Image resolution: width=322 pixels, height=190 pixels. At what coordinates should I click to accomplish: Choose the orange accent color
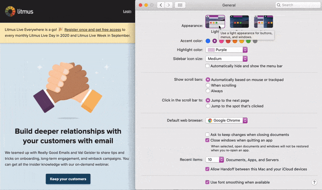(x=235, y=41)
